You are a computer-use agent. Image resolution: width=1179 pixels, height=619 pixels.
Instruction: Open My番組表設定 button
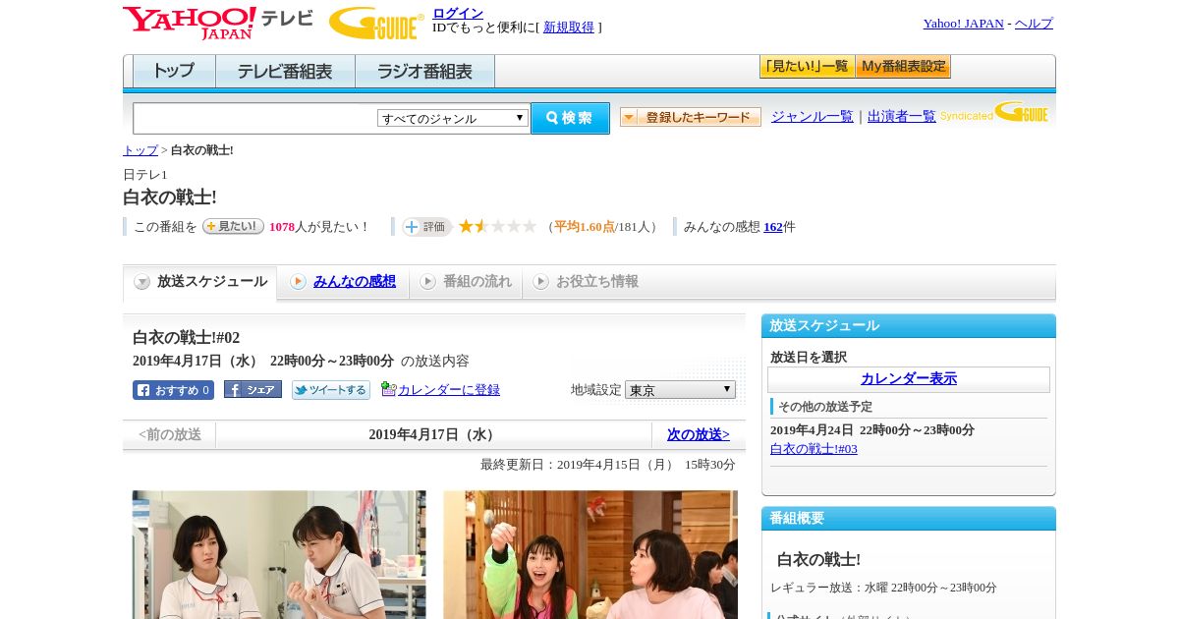coord(903,67)
